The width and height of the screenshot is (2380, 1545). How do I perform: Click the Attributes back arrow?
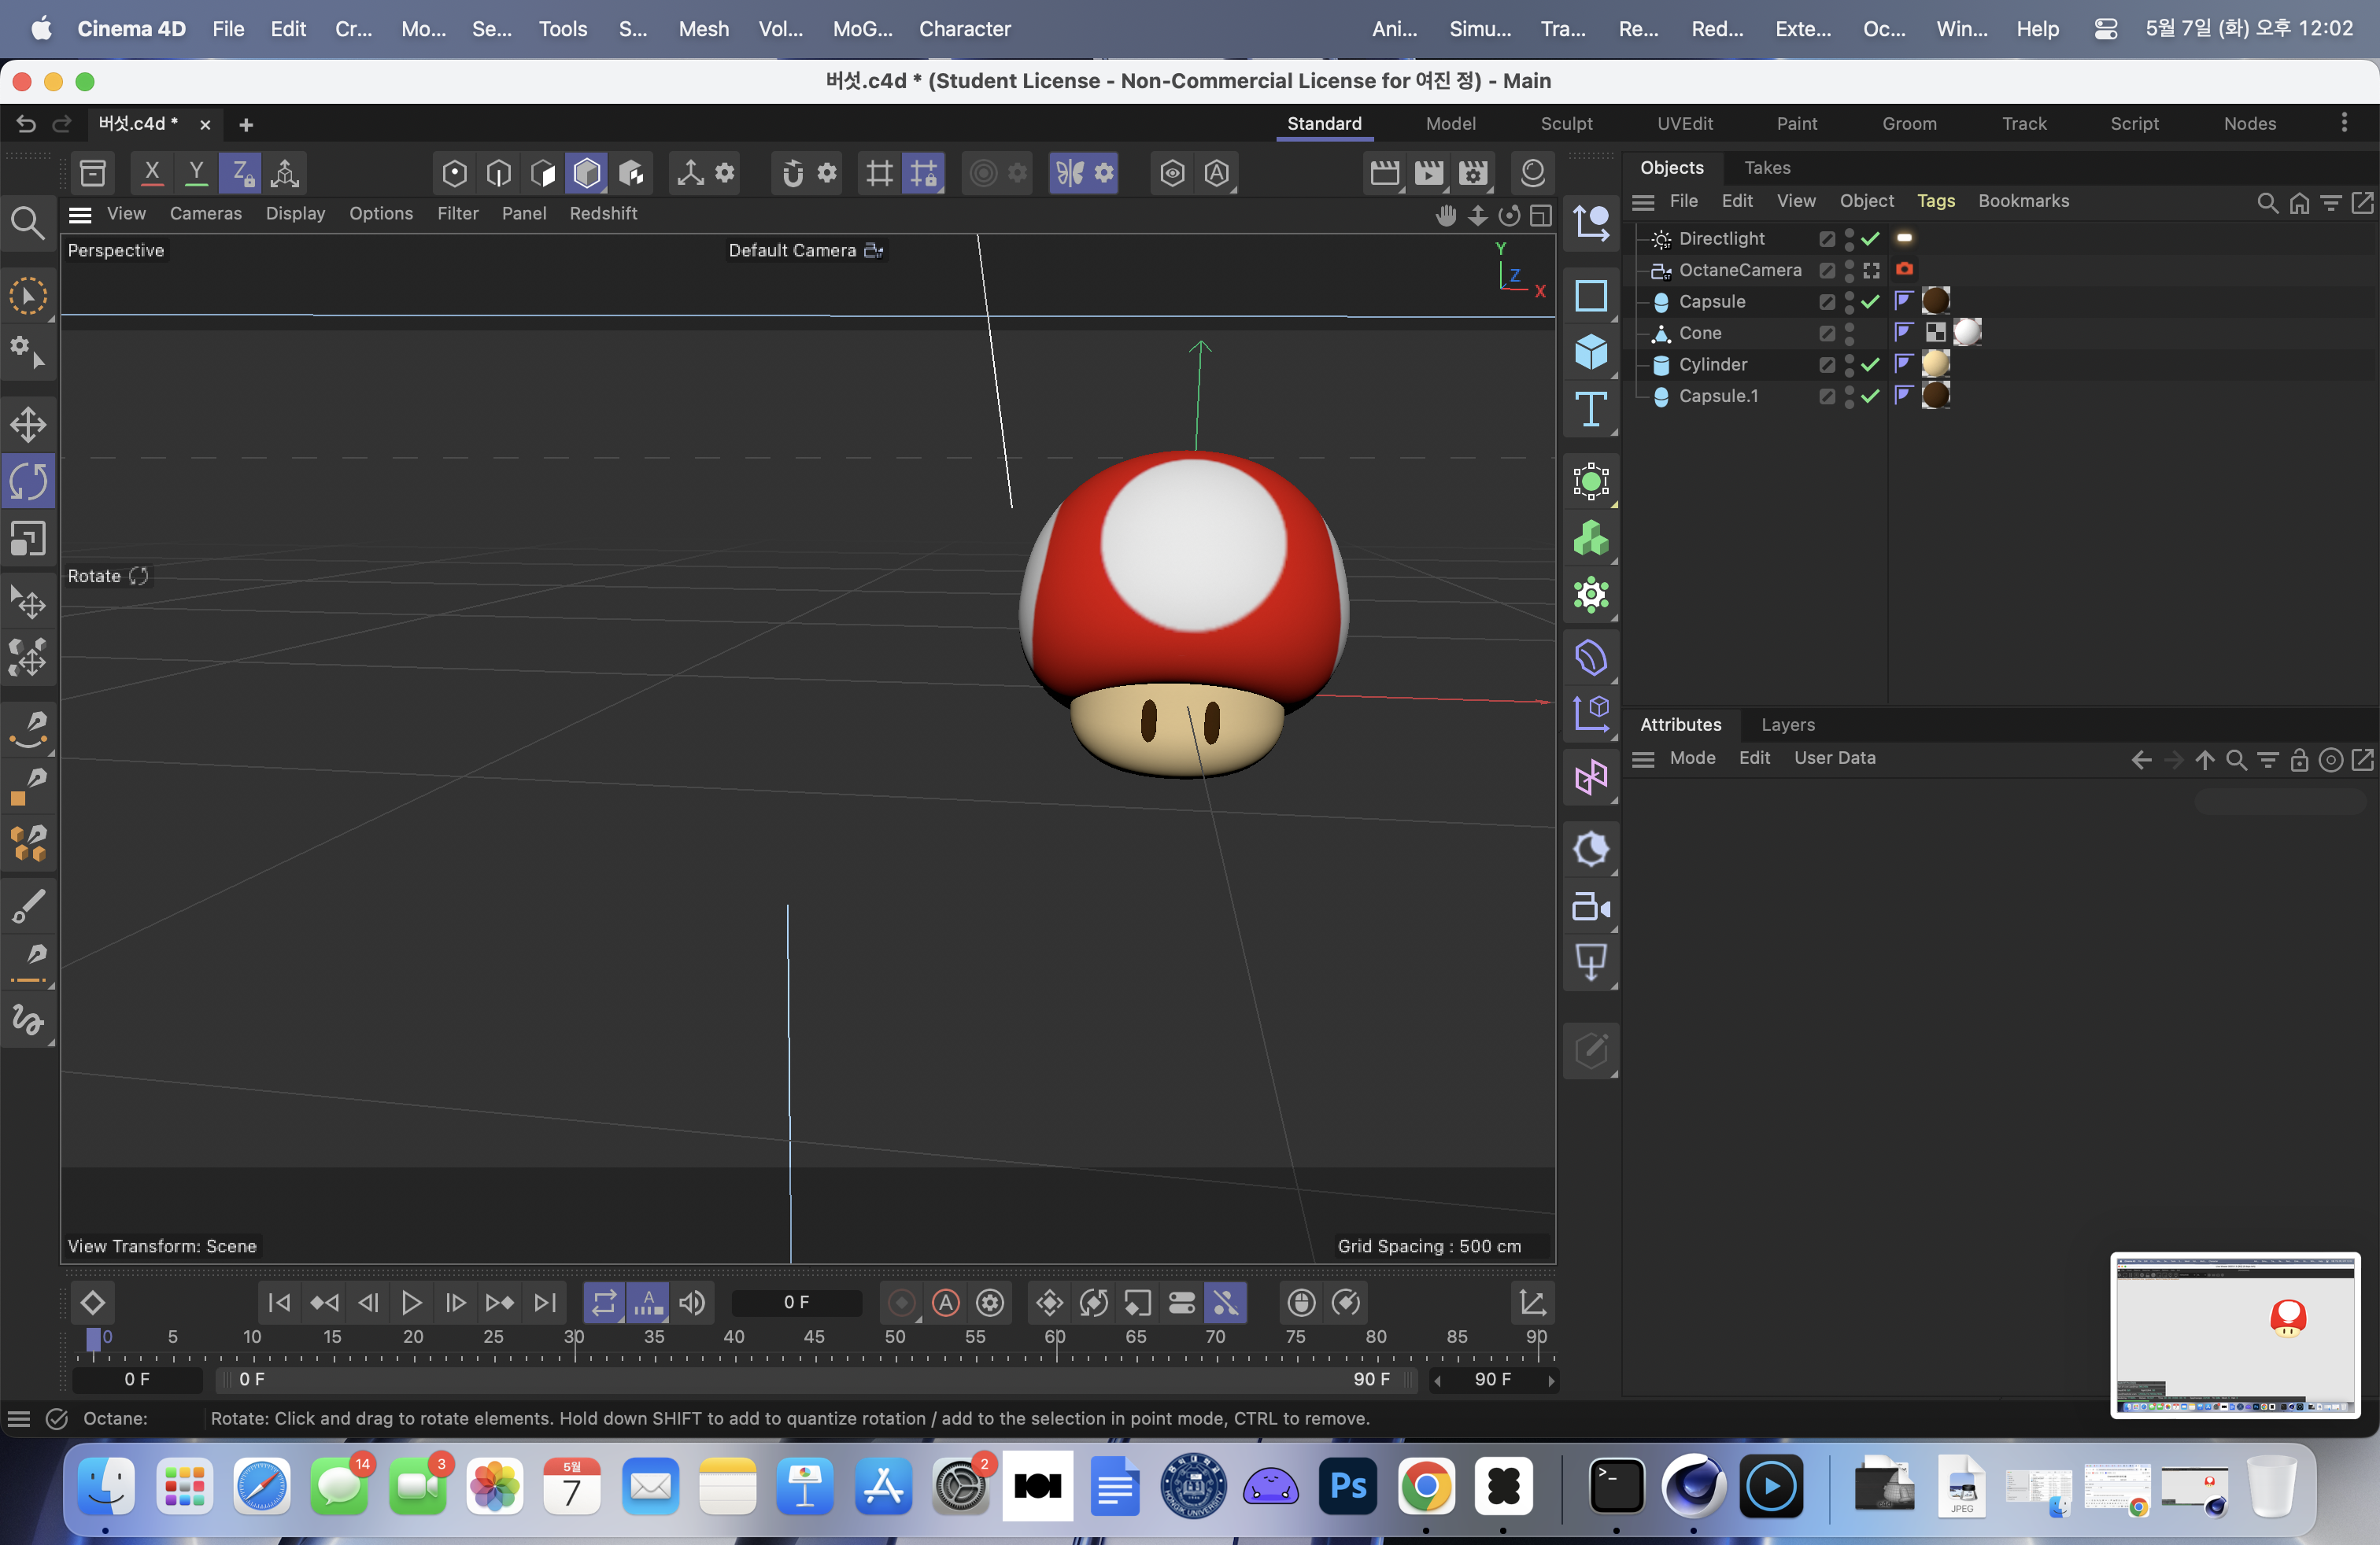[2141, 761]
